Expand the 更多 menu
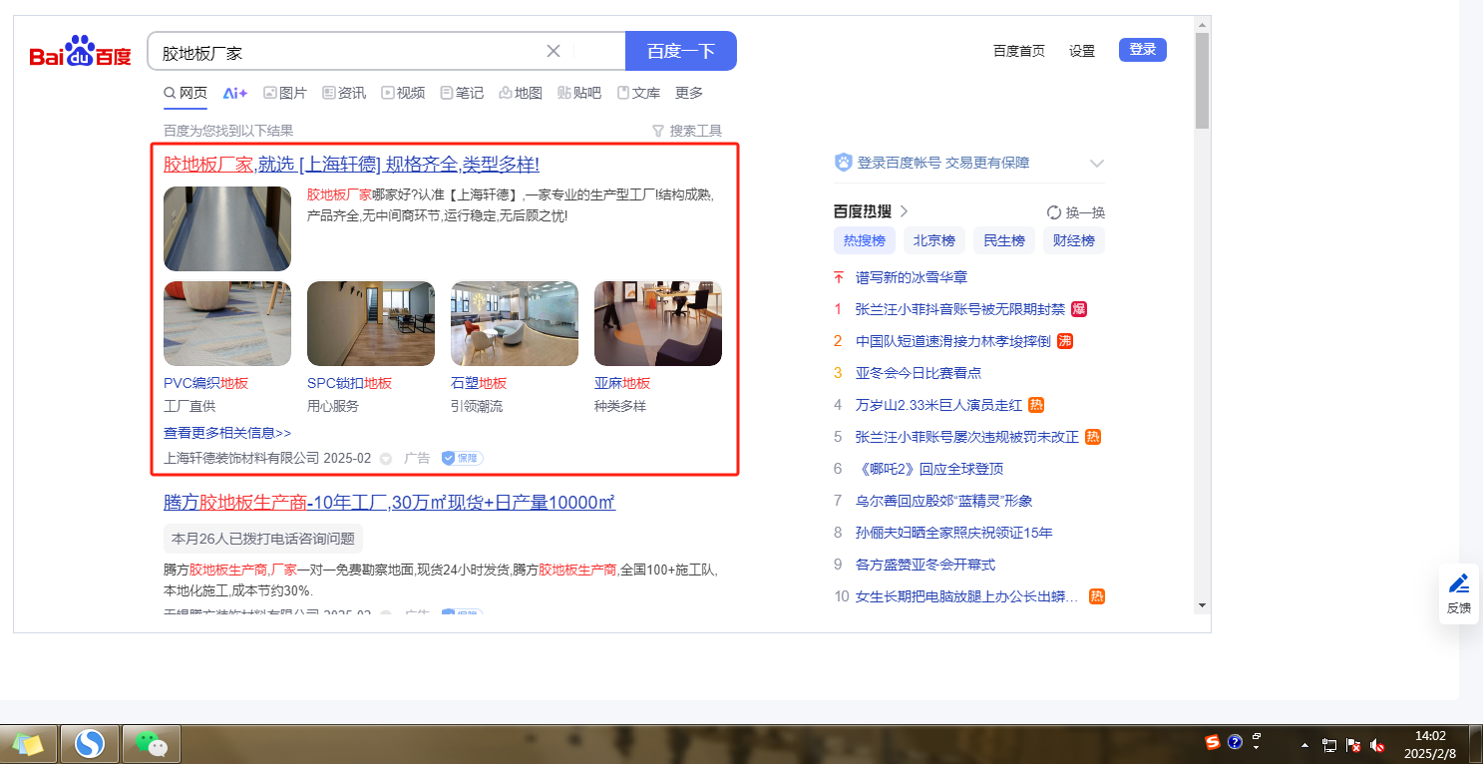This screenshot has height=764, width=1483. (x=689, y=93)
